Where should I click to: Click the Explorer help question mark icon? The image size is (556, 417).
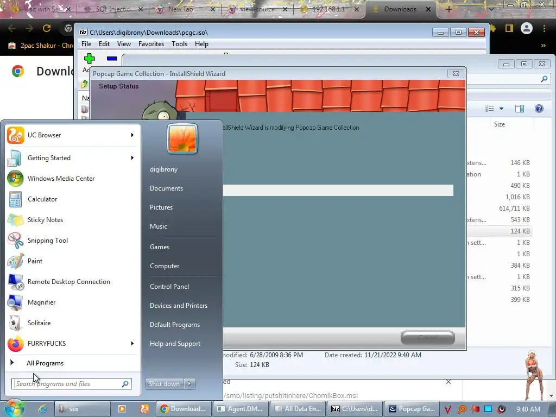coord(539,109)
